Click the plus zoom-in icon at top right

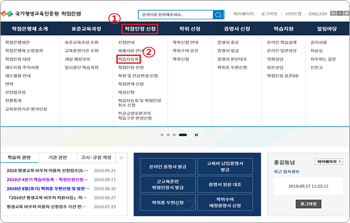coord(346,13)
